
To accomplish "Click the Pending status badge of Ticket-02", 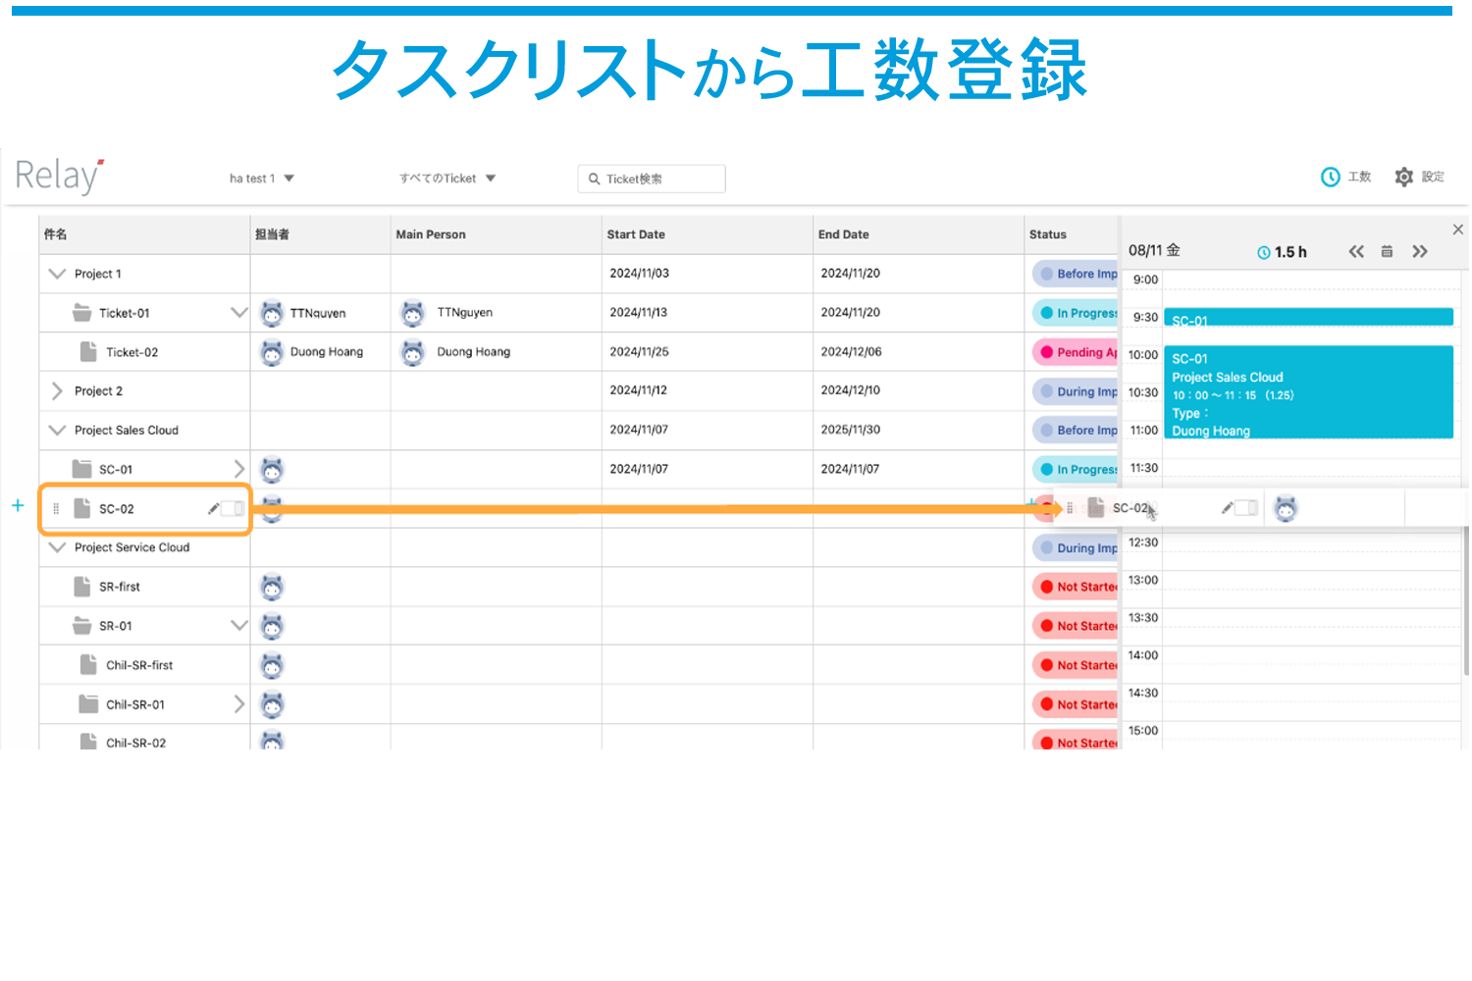I will point(1078,352).
